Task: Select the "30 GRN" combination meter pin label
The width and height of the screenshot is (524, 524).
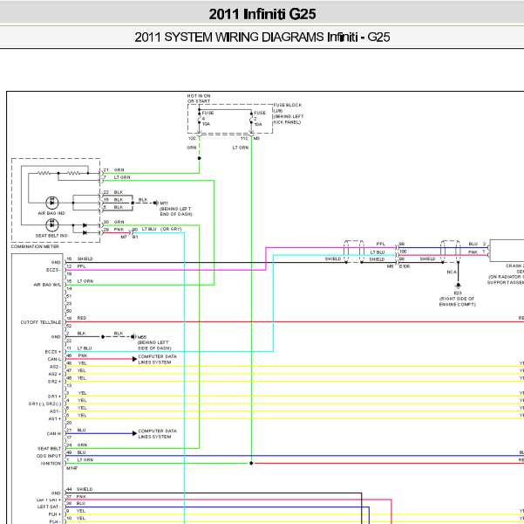Action: 113,222
